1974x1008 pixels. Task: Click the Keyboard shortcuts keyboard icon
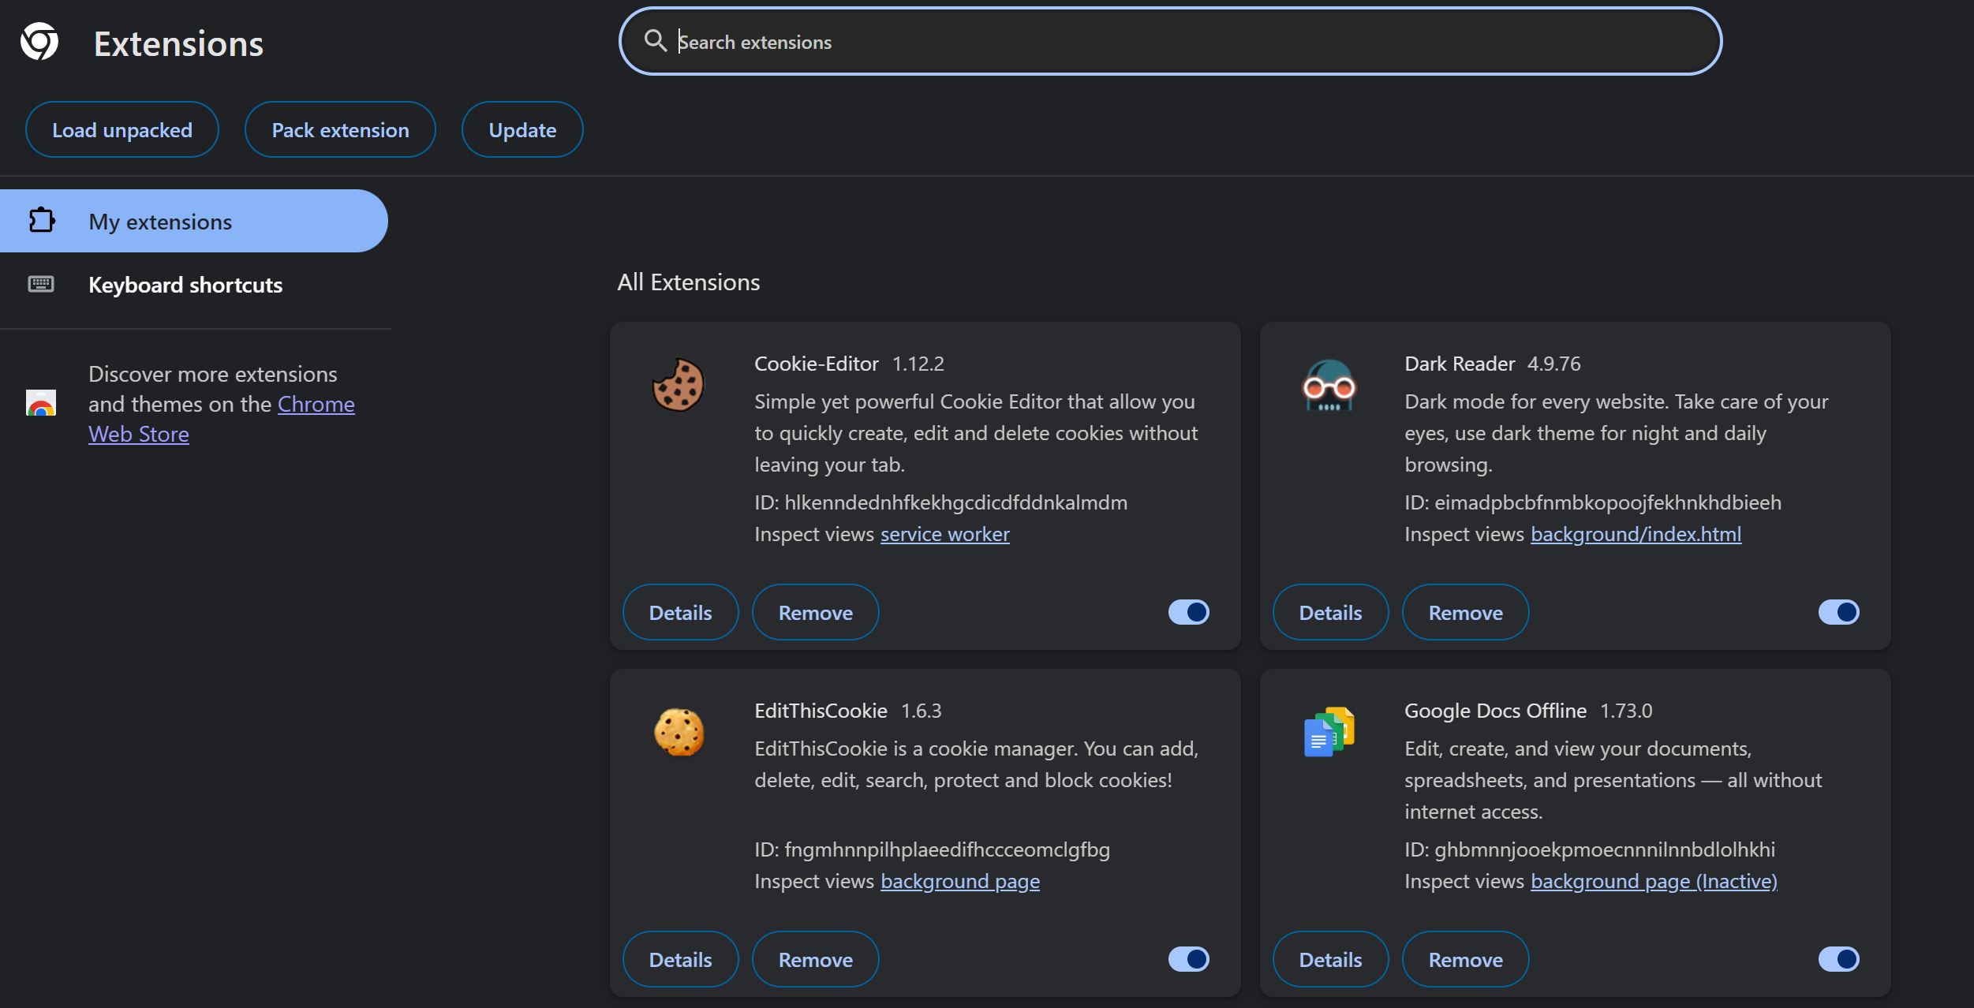pyautogui.click(x=41, y=284)
